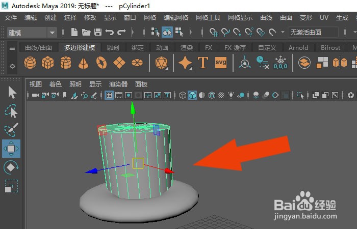Screen dimensions: 357x229
Task: Toggle select by component type mode
Action: (x=179, y=32)
